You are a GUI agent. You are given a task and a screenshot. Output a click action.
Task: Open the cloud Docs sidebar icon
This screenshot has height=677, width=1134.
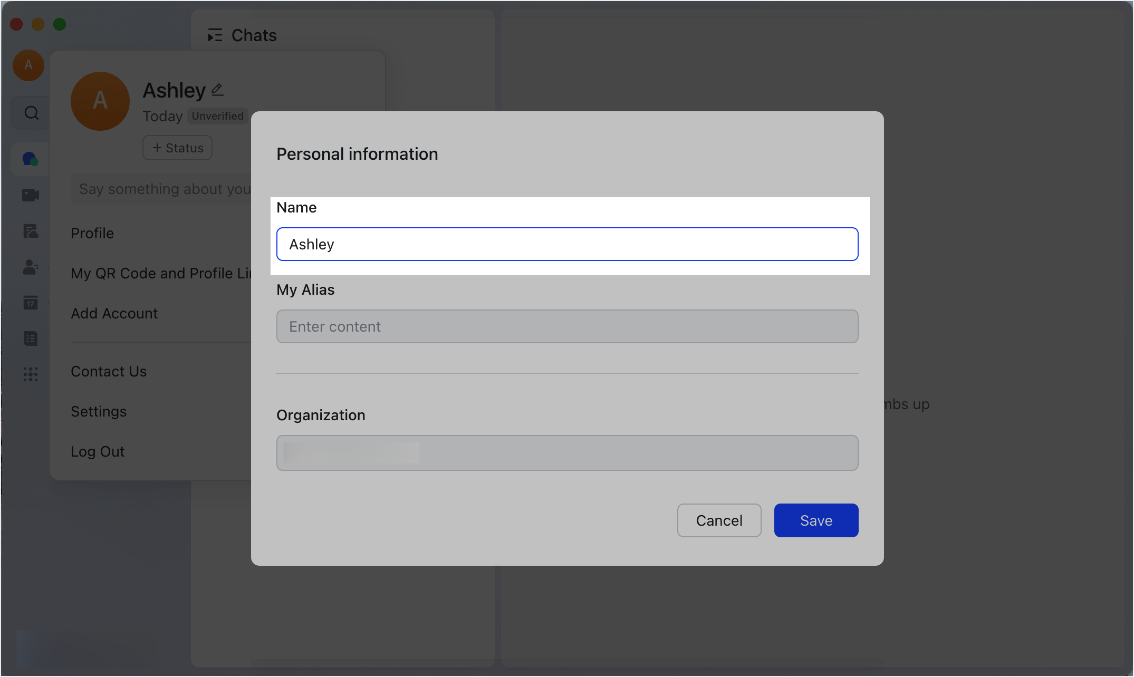pos(30,231)
